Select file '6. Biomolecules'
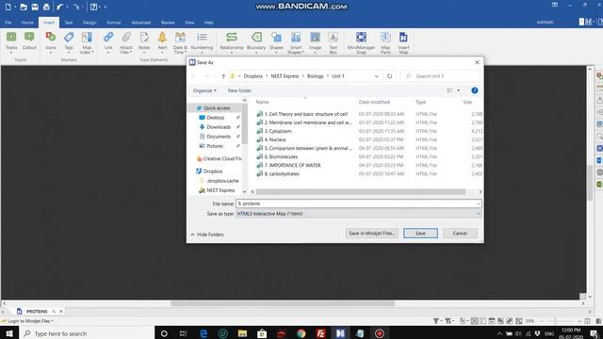This screenshot has width=603, height=339. pyautogui.click(x=281, y=157)
